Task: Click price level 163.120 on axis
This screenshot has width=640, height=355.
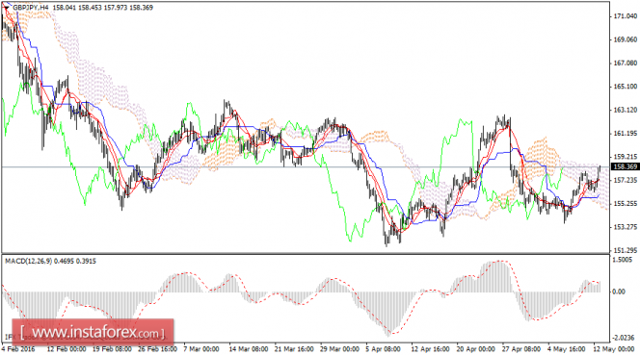Action: (x=626, y=110)
